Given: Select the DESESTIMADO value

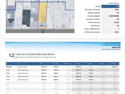Looking at the screenshot, I should click(x=114, y=16).
